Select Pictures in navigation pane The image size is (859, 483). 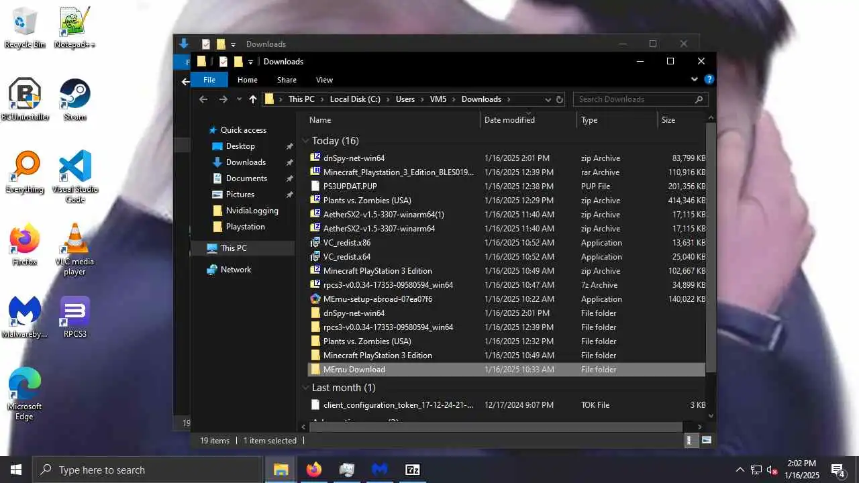[240, 195]
